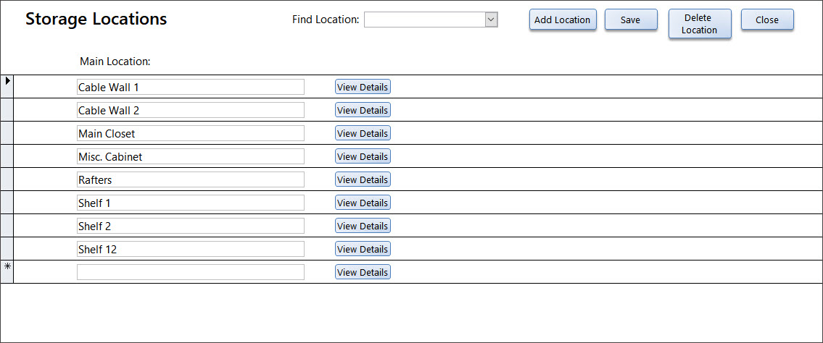Screen dimensions: 823x343
Task: Select the Shelf 2 row selector
Action: 7,226
